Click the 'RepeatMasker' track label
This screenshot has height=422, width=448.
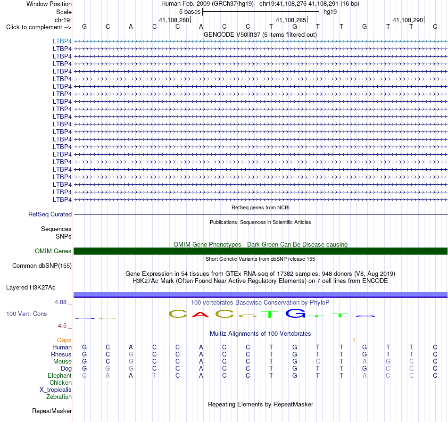(x=52, y=411)
